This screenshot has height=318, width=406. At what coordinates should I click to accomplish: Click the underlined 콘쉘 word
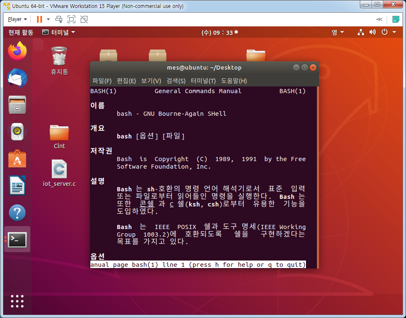click(x=147, y=204)
